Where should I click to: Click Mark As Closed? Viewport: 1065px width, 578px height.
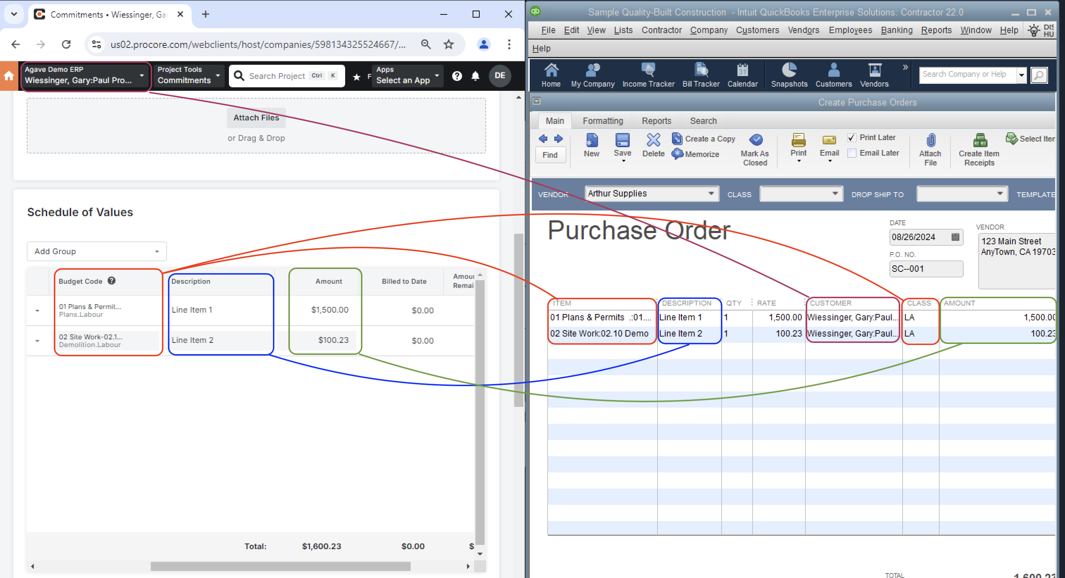[x=755, y=150]
